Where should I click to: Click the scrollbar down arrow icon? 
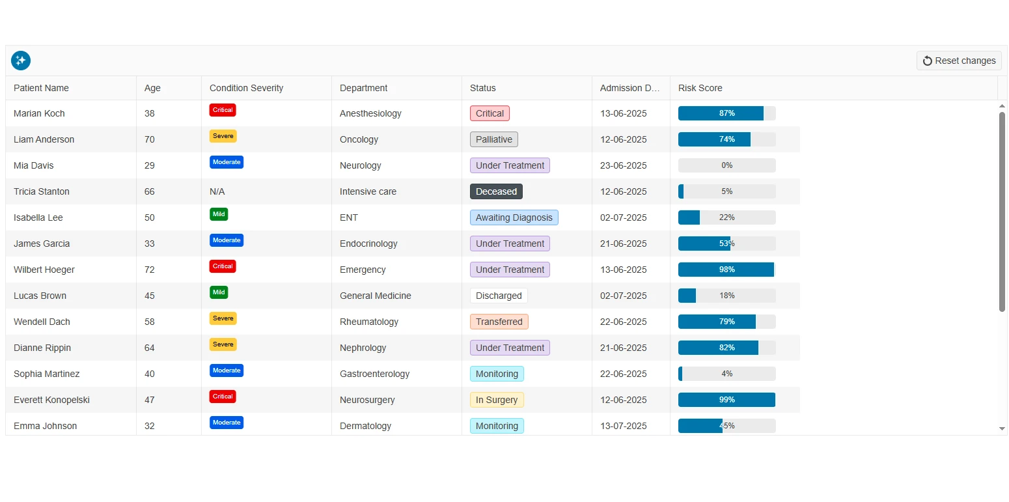[1001, 429]
